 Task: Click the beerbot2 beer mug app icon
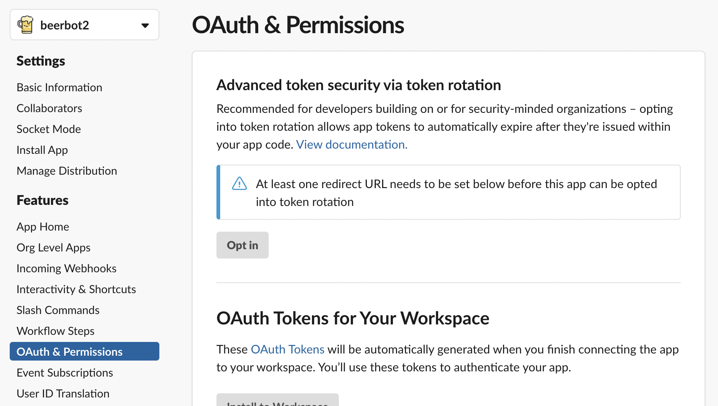[x=25, y=25]
